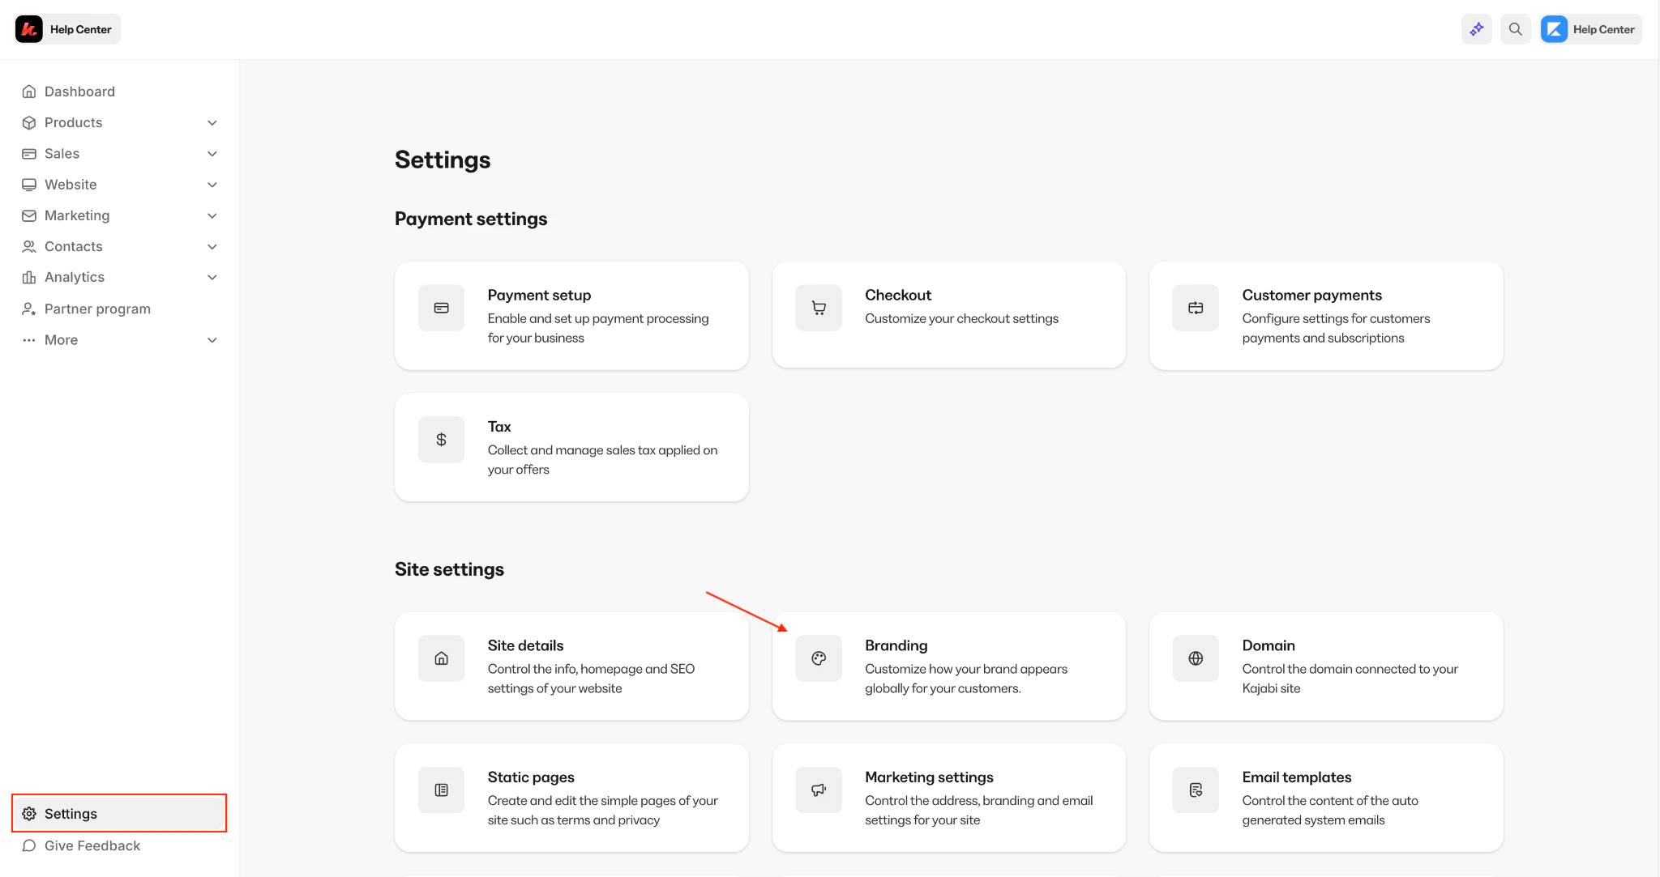Click the Domain globe icon
1660x877 pixels.
click(1196, 658)
